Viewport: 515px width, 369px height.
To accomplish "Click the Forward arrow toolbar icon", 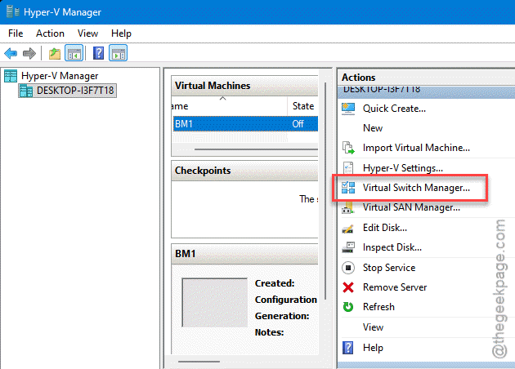I will click(x=29, y=53).
